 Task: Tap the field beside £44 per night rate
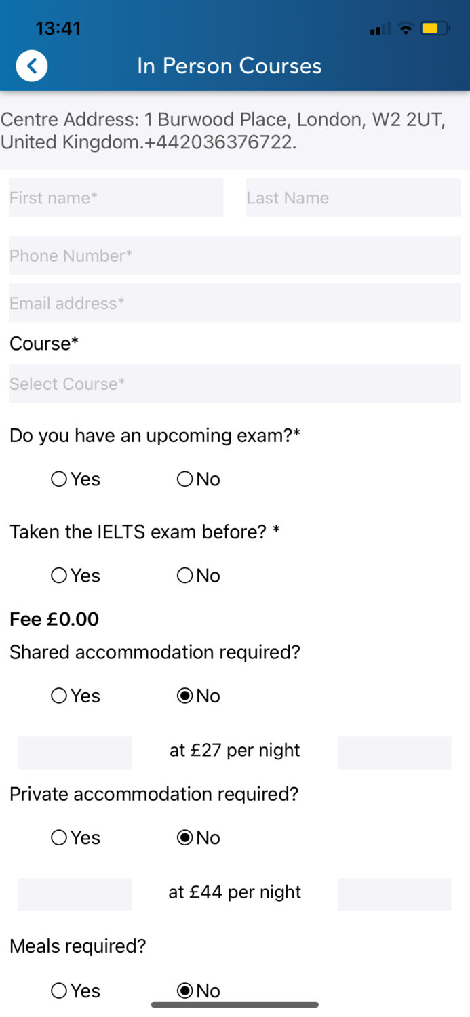[75, 894]
